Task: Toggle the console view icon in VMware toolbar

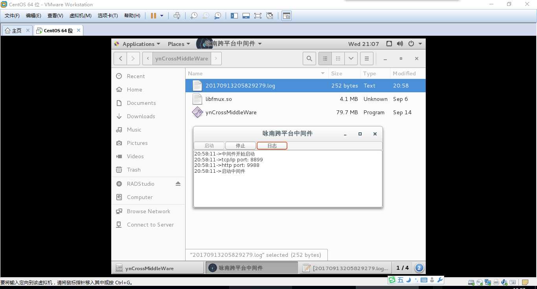Action: tap(287, 16)
